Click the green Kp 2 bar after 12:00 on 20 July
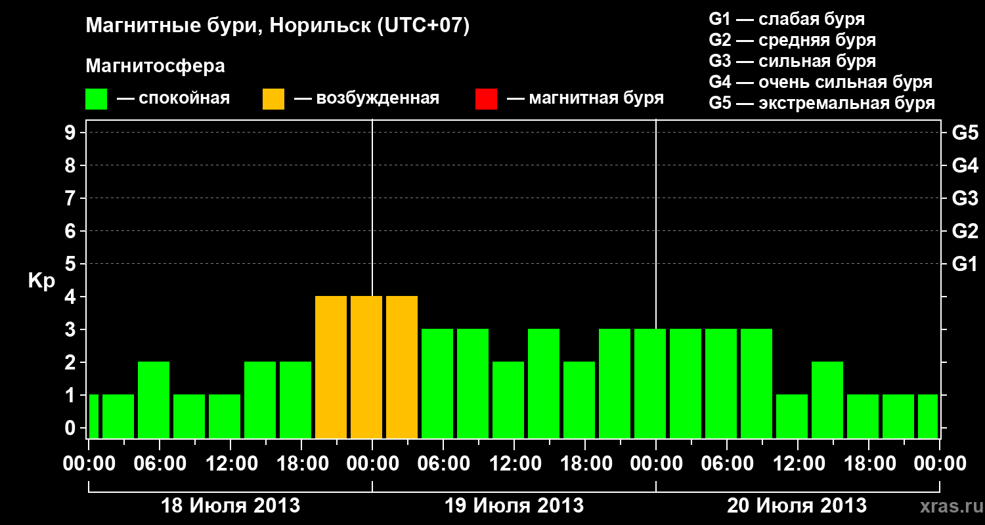 coord(827,400)
